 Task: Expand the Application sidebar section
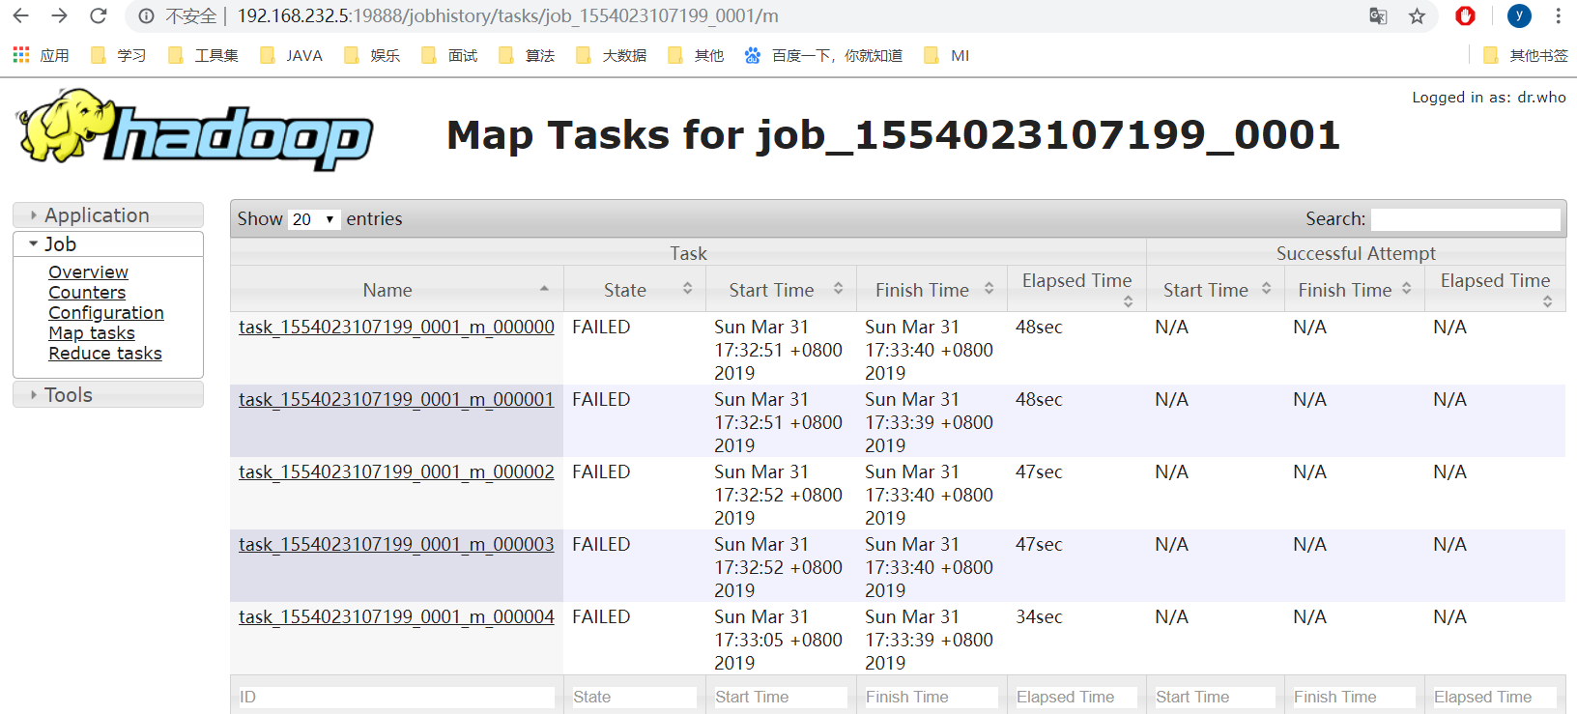[x=108, y=215]
